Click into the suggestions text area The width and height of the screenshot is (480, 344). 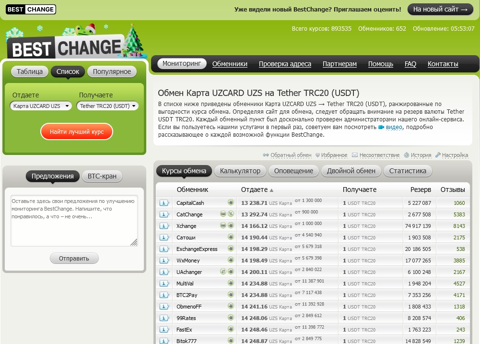point(74,221)
